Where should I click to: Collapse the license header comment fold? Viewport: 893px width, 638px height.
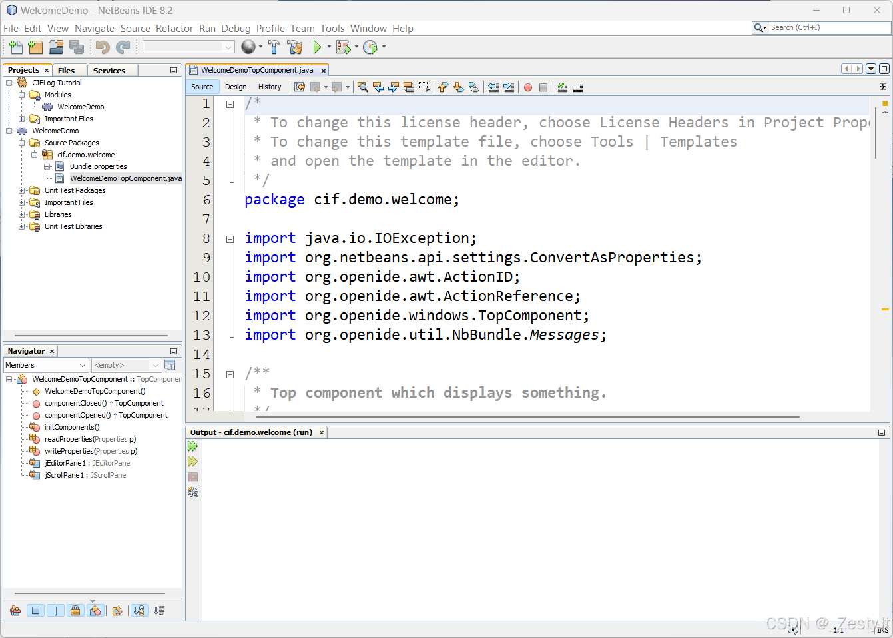coord(230,105)
